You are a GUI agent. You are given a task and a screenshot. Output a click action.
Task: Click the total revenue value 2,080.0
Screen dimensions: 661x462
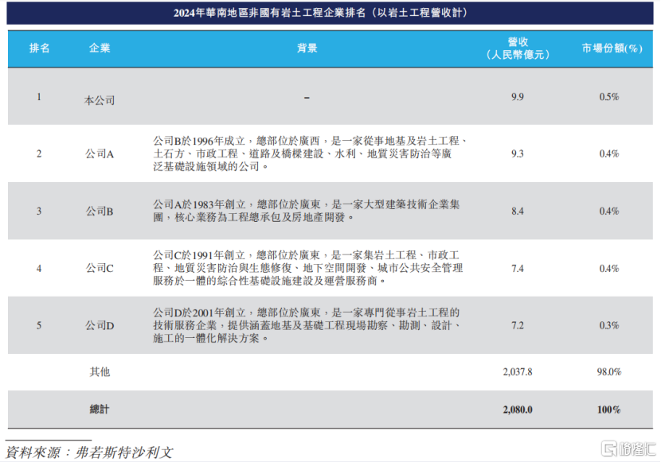(x=518, y=409)
